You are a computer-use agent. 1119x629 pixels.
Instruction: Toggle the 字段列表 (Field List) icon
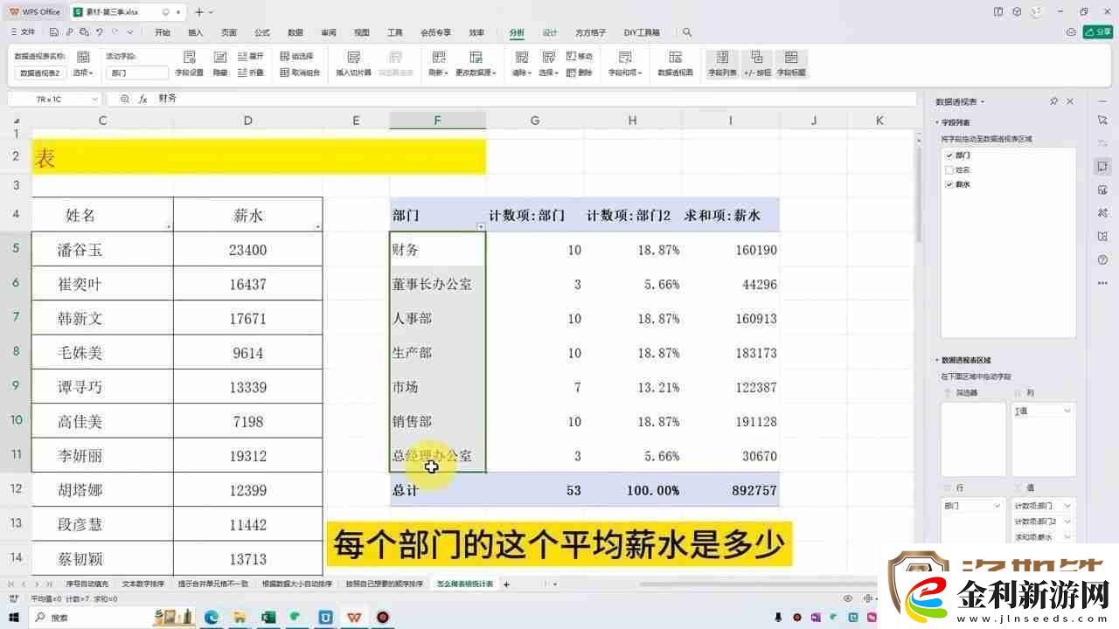tap(722, 63)
